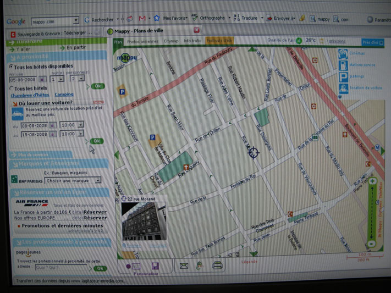Open the 'Chambres d'hôtes' link
The image size is (391, 293).
pyautogui.click(x=30, y=95)
